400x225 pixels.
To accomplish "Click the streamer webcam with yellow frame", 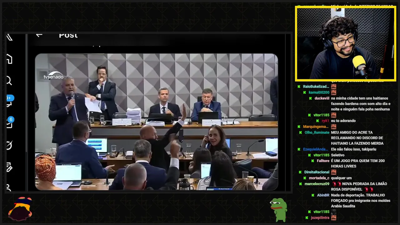I will click(346, 43).
